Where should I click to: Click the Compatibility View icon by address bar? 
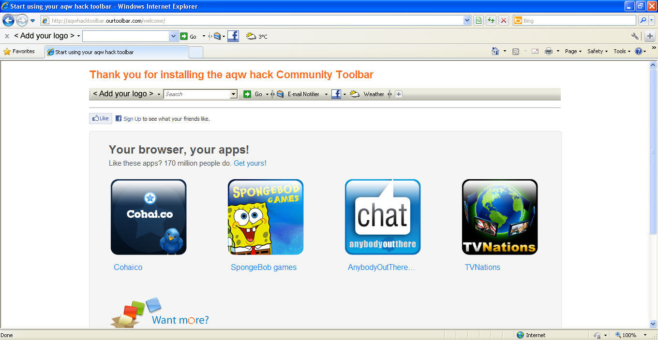click(x=479, y=20)
